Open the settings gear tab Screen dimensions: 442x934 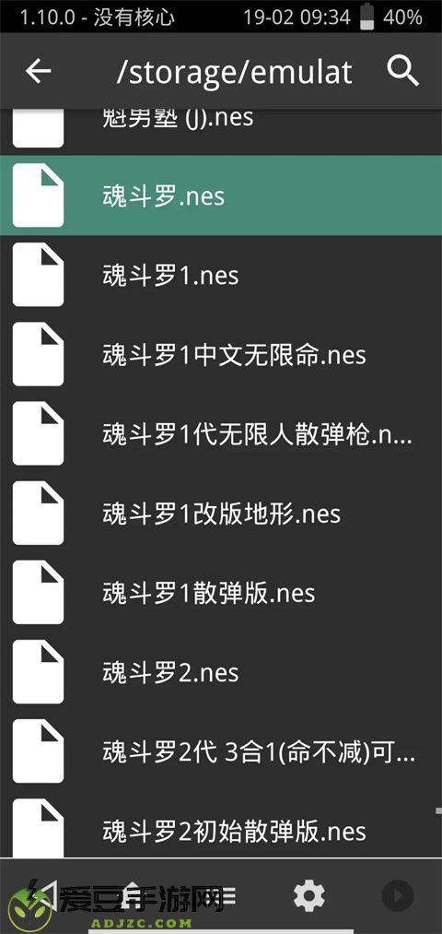tap(309, 896)
